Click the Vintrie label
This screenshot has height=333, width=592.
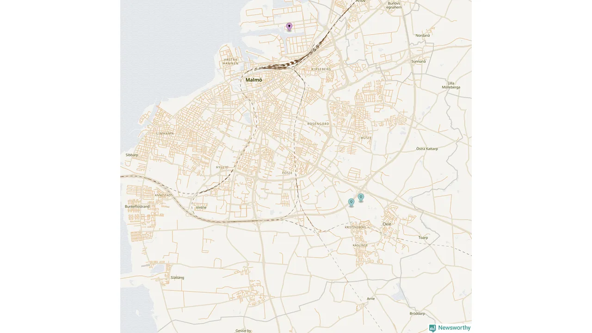201,207
